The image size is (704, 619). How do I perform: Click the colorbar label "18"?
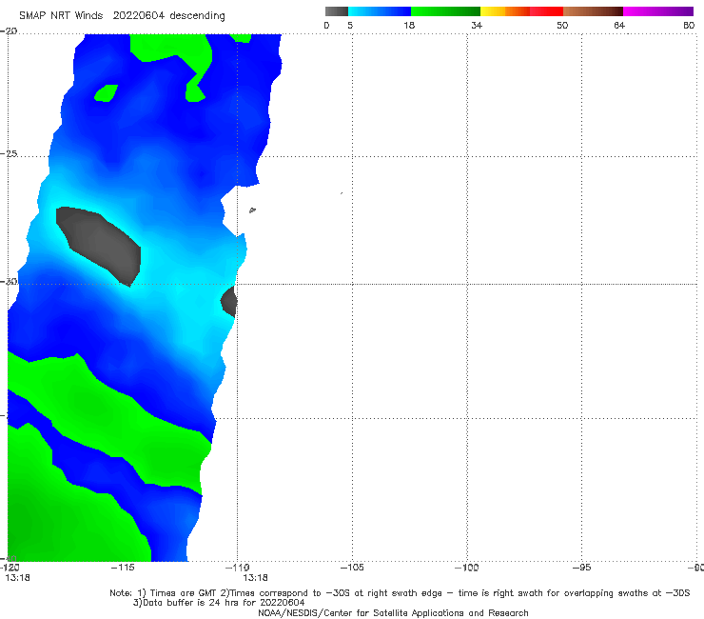(x=409, y=25)
